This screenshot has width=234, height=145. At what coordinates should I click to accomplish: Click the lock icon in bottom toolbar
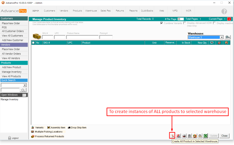(x=200, y=136)
